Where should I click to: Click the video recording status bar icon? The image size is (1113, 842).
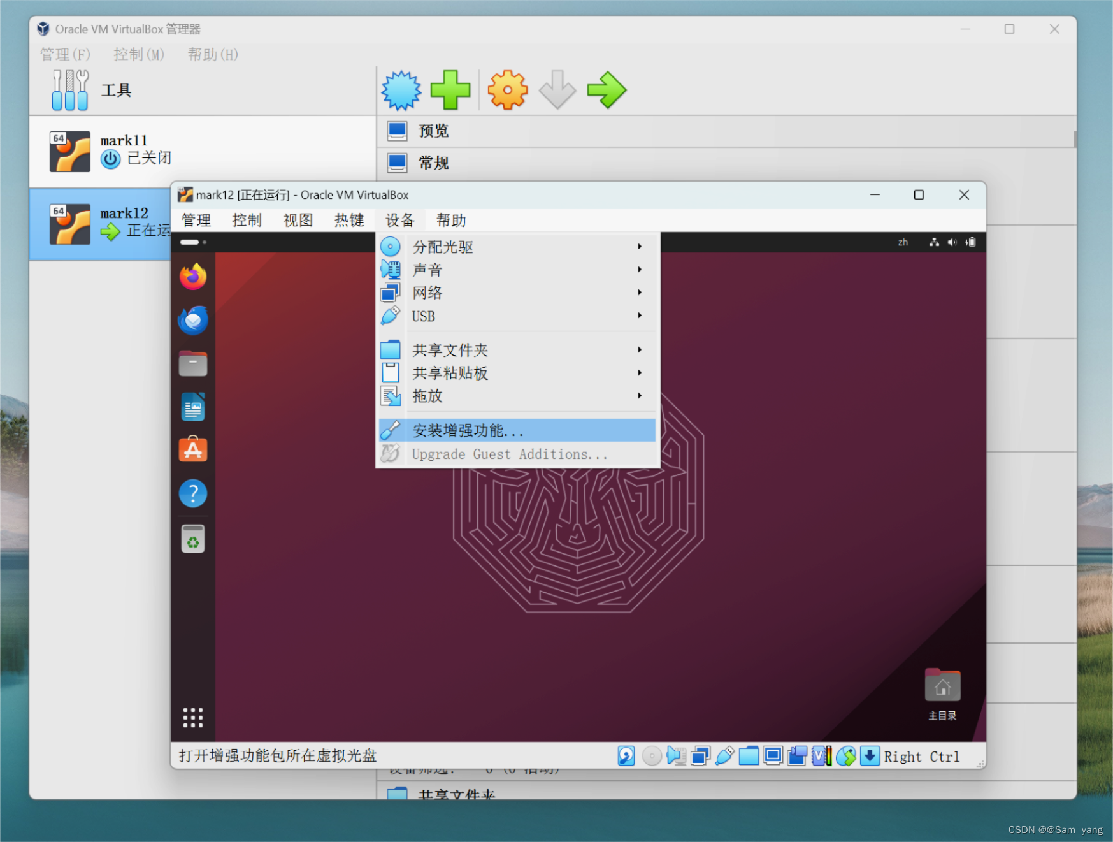point(797,756)
